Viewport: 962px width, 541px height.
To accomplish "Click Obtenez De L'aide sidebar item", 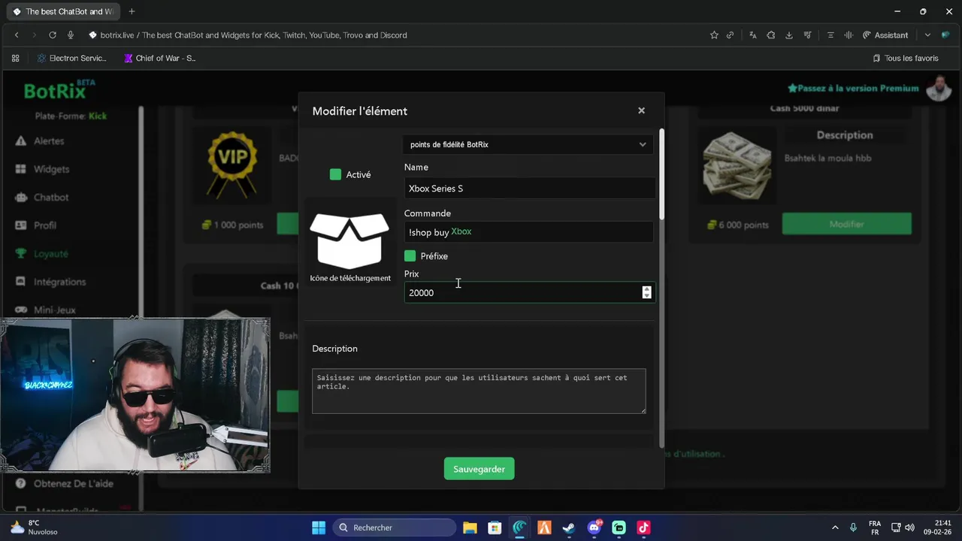I will pyautogui.click(x=73, y=483).
